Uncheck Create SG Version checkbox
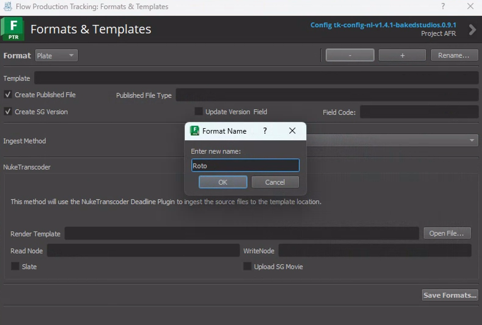Viewport: 482px width, 325px height. tap(8, 111)
